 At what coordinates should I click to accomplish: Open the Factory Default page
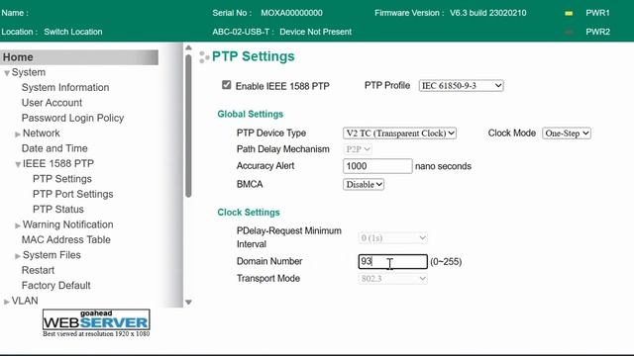[55, 286]
